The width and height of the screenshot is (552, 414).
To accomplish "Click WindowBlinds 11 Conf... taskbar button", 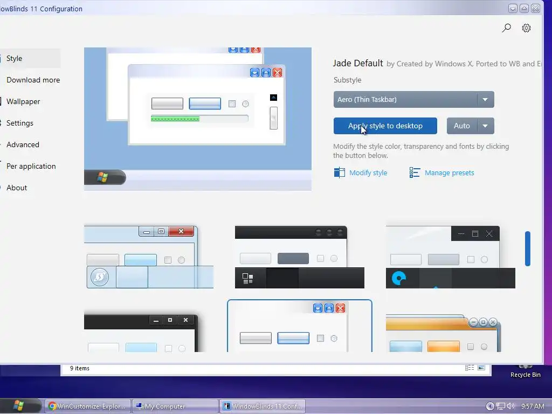I will [x=263, y=406].
